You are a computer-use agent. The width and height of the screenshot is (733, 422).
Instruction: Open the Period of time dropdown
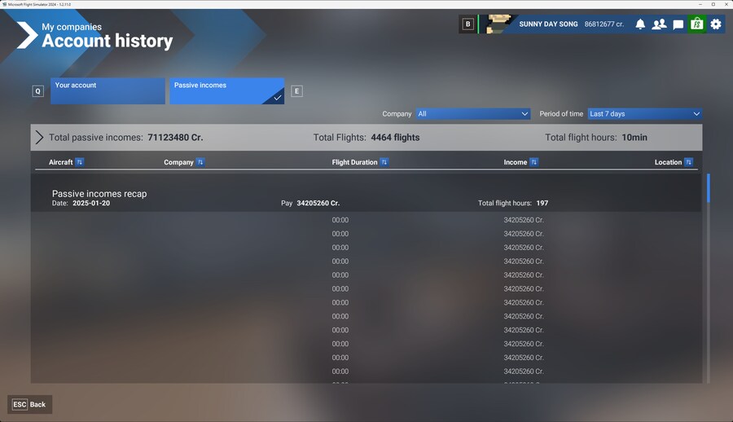(x=644, y=114)
